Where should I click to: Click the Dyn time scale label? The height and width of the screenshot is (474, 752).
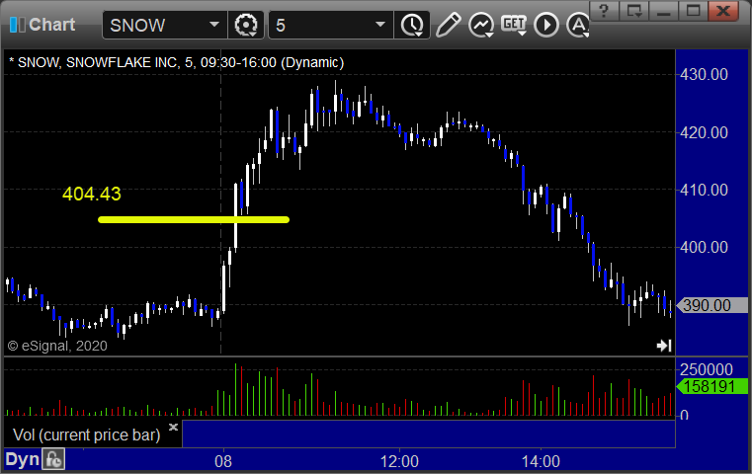coord(22,459)
